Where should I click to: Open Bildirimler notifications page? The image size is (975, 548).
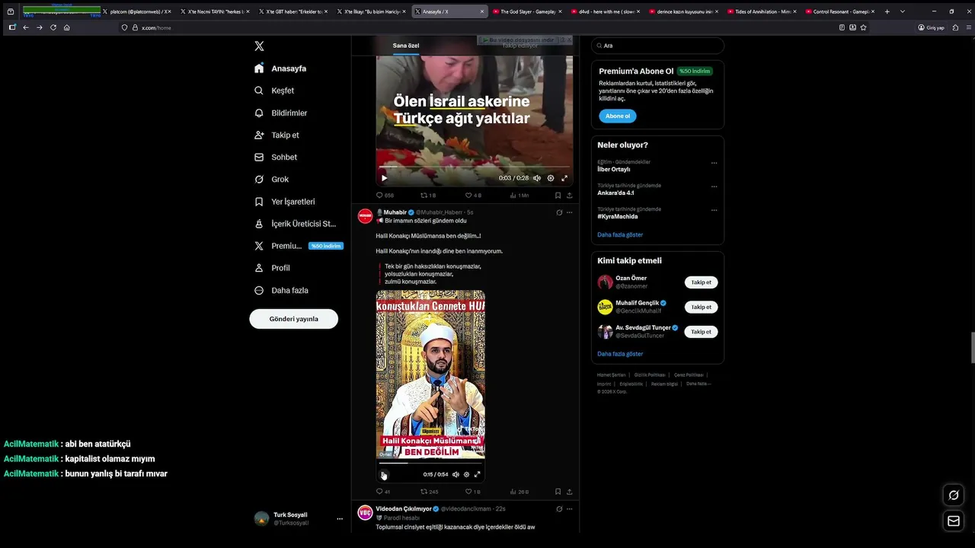(x=280, y=113)
